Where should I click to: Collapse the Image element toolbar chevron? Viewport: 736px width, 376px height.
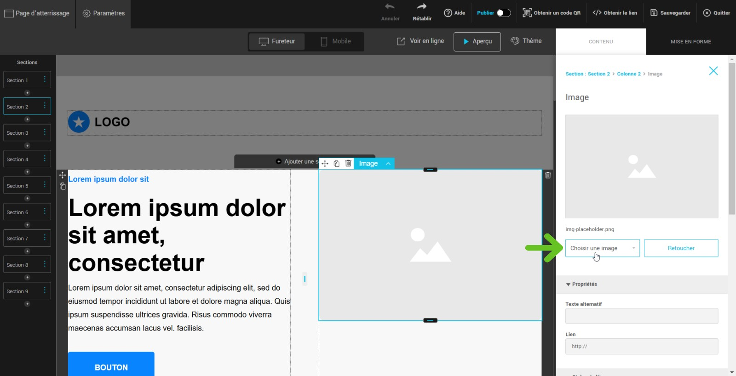point(388,164)
